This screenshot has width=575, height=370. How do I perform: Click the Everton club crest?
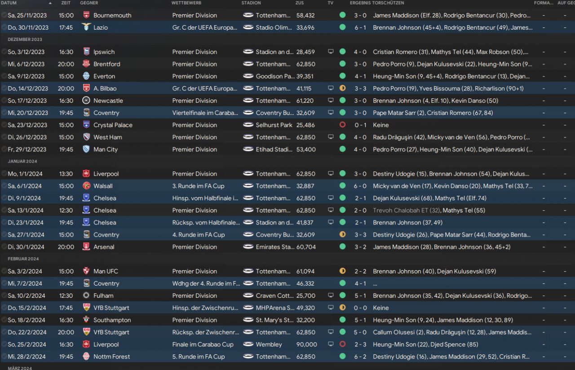pos(86,76)
